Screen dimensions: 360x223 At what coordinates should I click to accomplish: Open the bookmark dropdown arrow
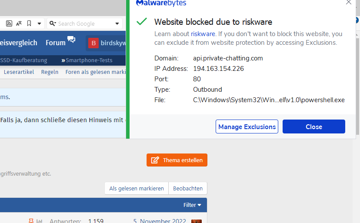click(39, 23)
